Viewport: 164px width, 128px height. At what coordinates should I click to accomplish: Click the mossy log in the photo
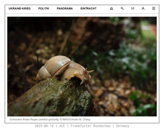50,98
